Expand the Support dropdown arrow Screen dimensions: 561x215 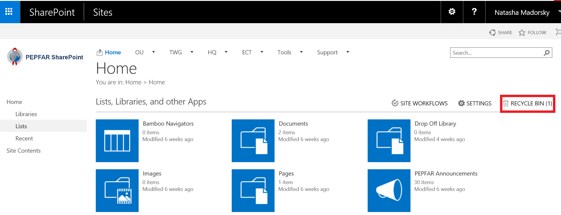click(348, 52)
